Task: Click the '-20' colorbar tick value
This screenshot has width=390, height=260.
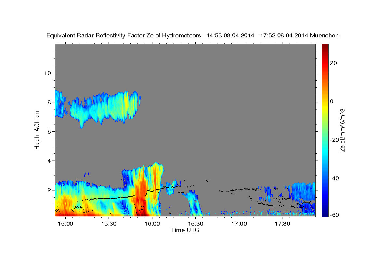Action: point(334,140)
